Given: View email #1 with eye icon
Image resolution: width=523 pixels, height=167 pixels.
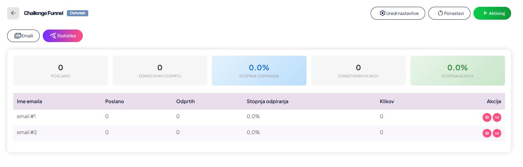Looking at the screenshot, I should [x=487, y=117].
